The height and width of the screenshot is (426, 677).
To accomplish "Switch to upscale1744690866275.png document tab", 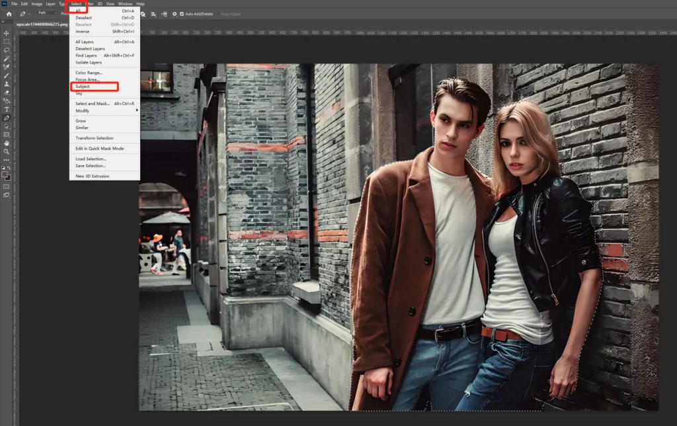I will point(42,24).
